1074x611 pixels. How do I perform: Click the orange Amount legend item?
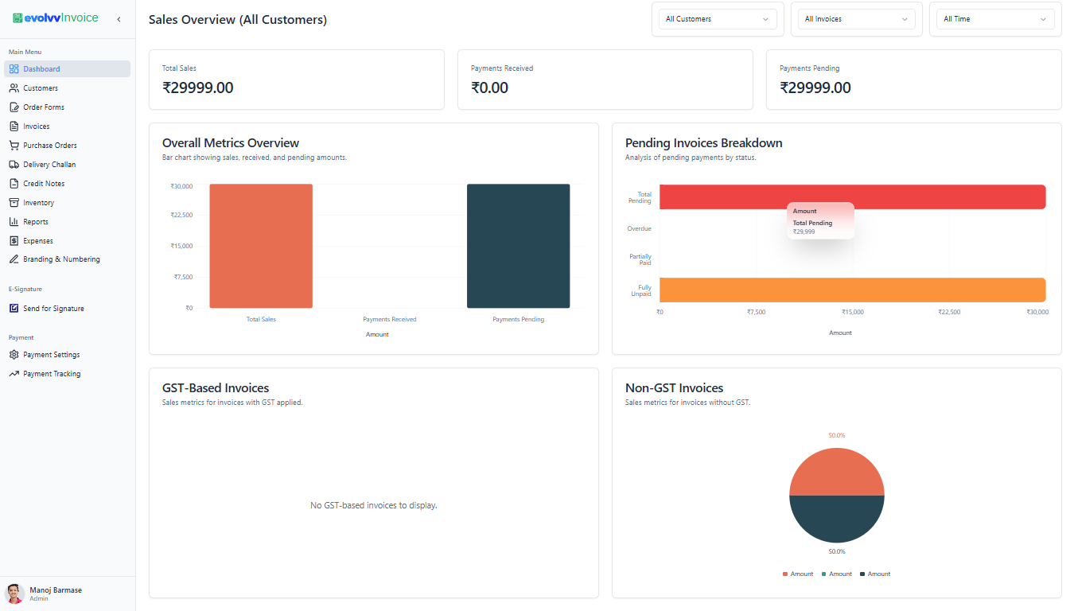point(798,574)
